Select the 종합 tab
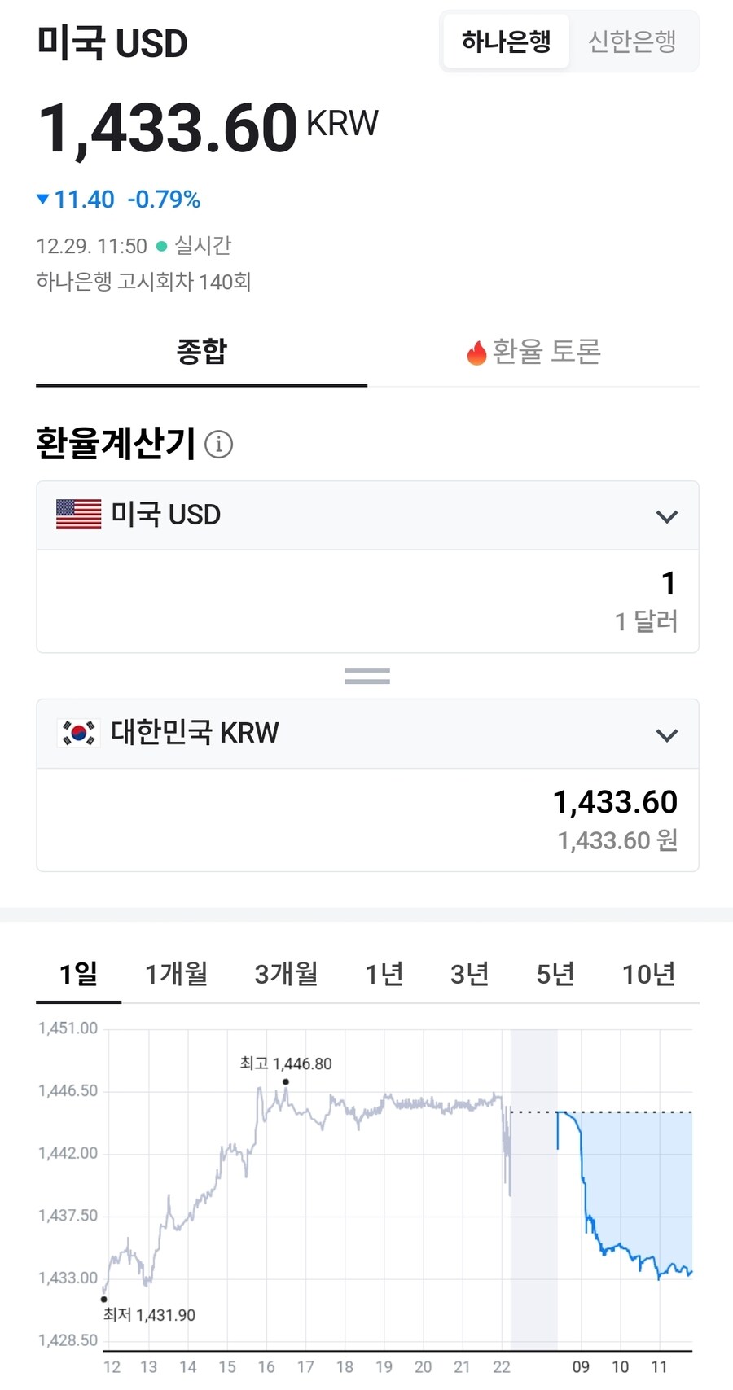This screenshot has height=1390, width=733. 200,351
